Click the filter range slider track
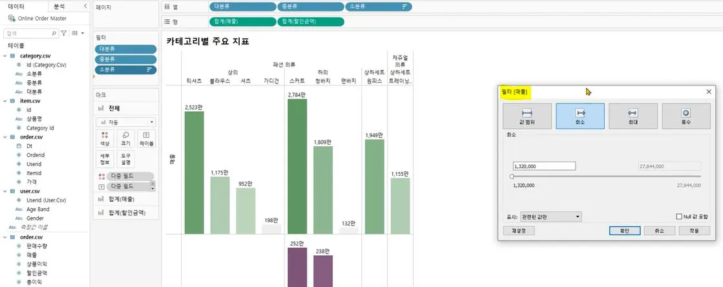Viewport: 723px width, 287px height. [606, 176]
